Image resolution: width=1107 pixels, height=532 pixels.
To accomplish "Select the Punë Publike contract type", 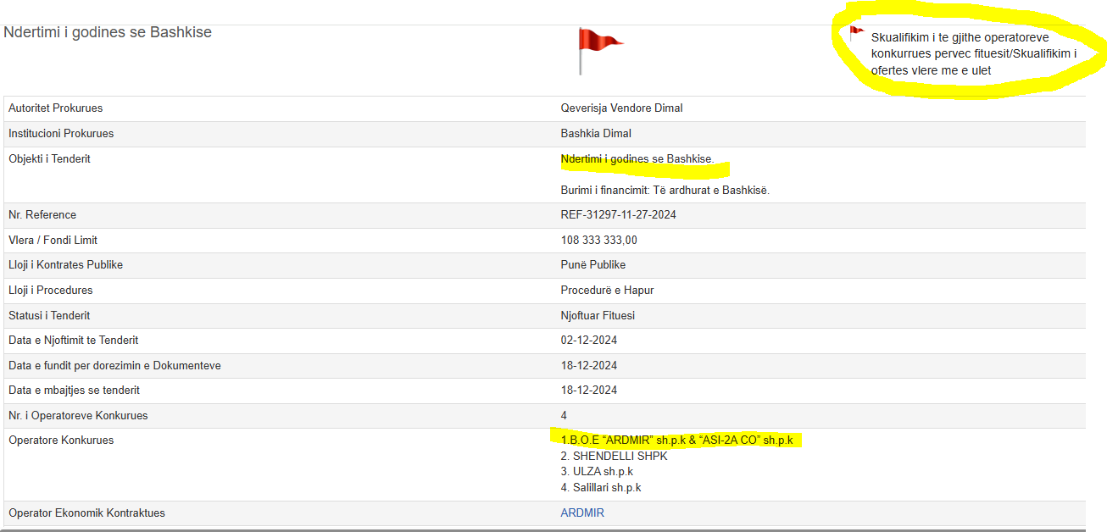I will pos(592,264).
